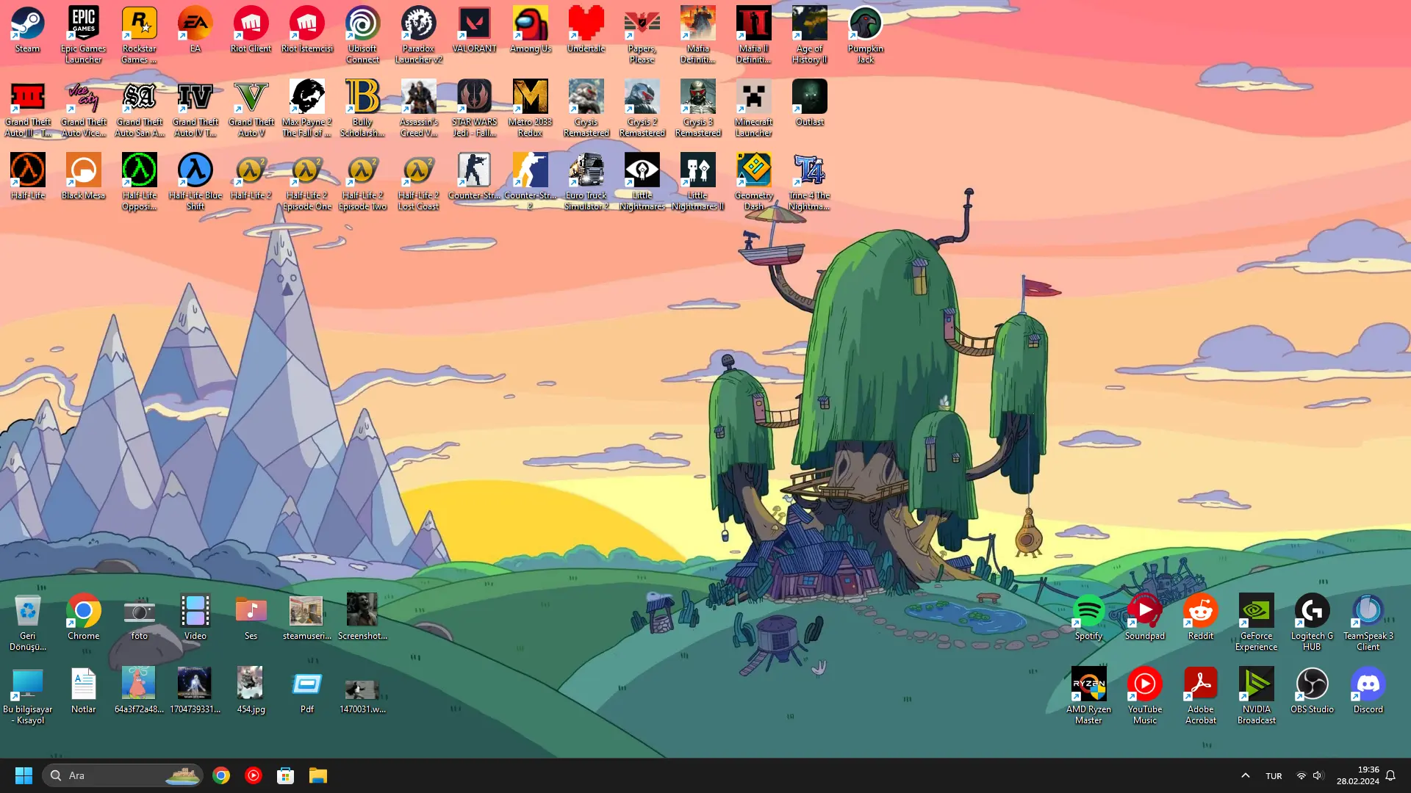The width and height of the screenshot is (1411, 793).
Task: Open File Explorer from the taskbar
Action: (x=318, y=775)
